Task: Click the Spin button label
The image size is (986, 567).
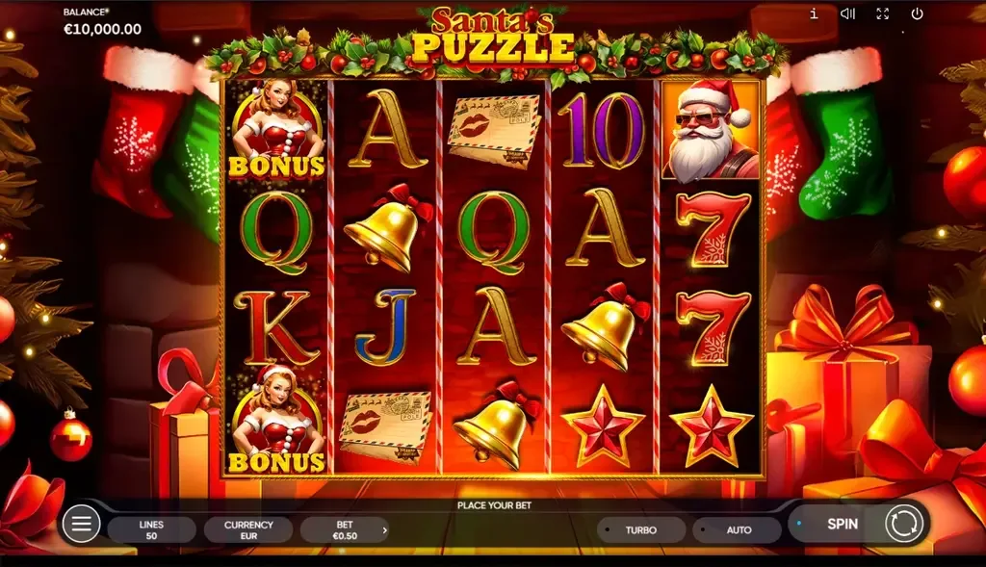Action: click(x=842, y=524)
